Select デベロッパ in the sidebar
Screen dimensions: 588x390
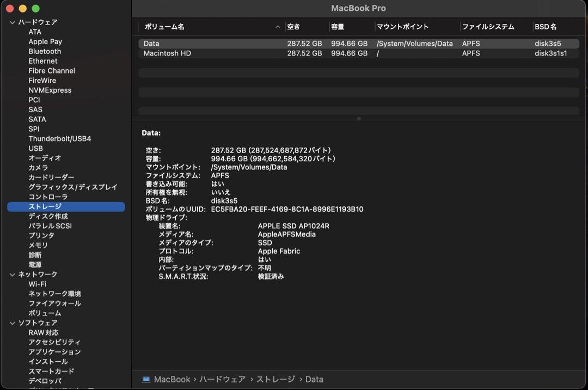pos(45,381)
